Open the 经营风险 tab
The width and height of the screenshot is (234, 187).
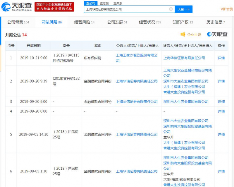click(85, 22)
